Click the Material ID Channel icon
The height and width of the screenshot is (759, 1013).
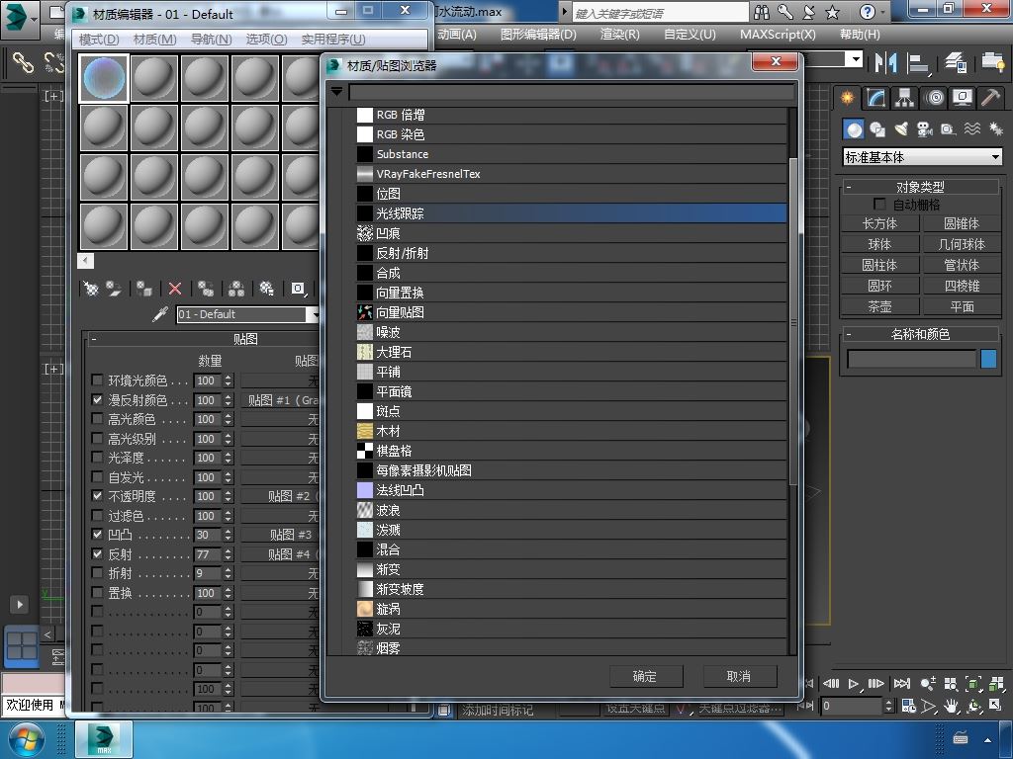298,289
